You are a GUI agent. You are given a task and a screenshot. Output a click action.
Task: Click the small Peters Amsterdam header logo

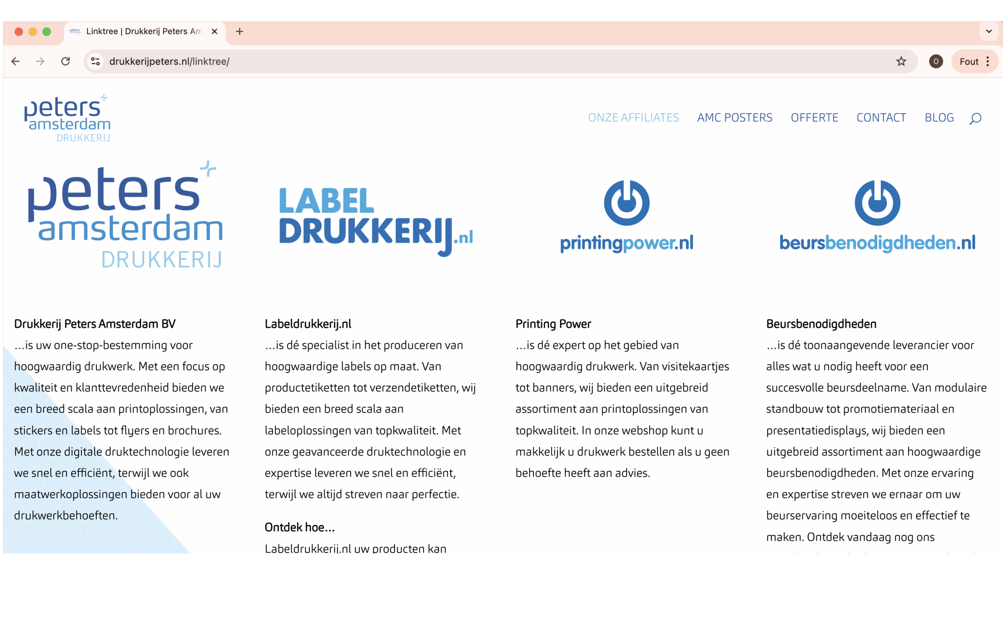click(67, 118)
